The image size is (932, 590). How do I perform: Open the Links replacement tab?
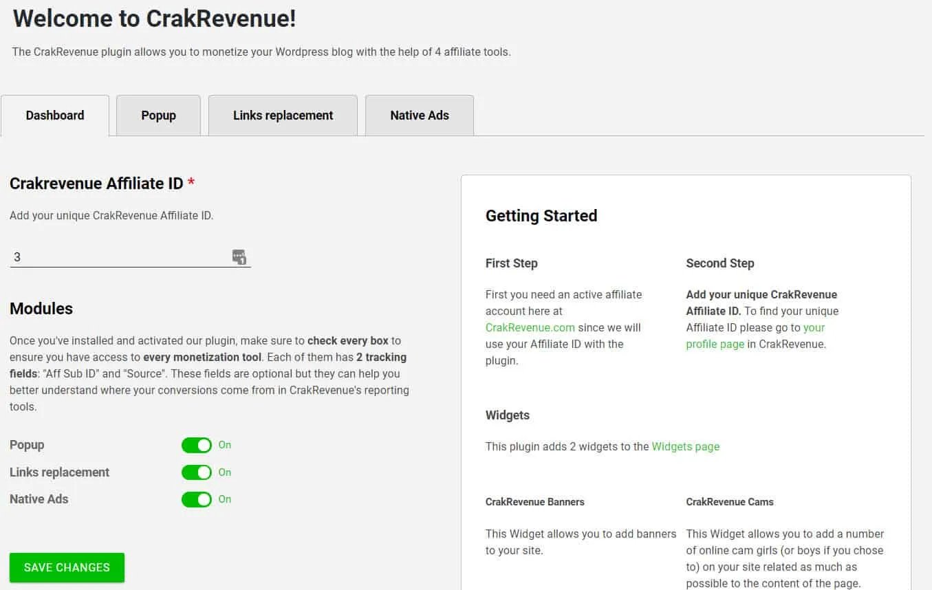(282, 115)
